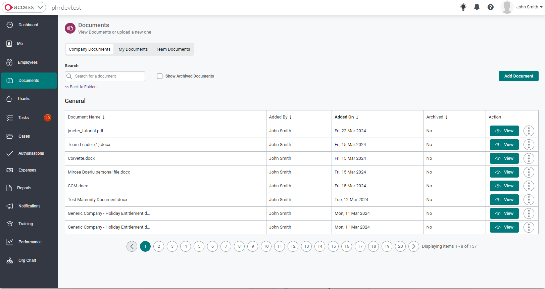This screenshot has height=289, width=545.
Task: Open the John Smith user menu
Action: click(529, 7)
